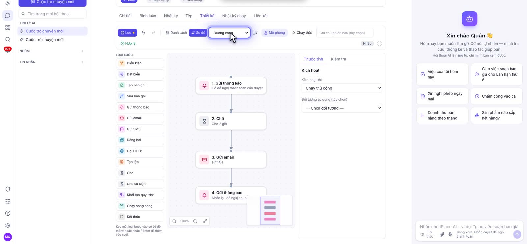
Task: Zoom in the workflow canvas
Action: click(x=195, y=221)
